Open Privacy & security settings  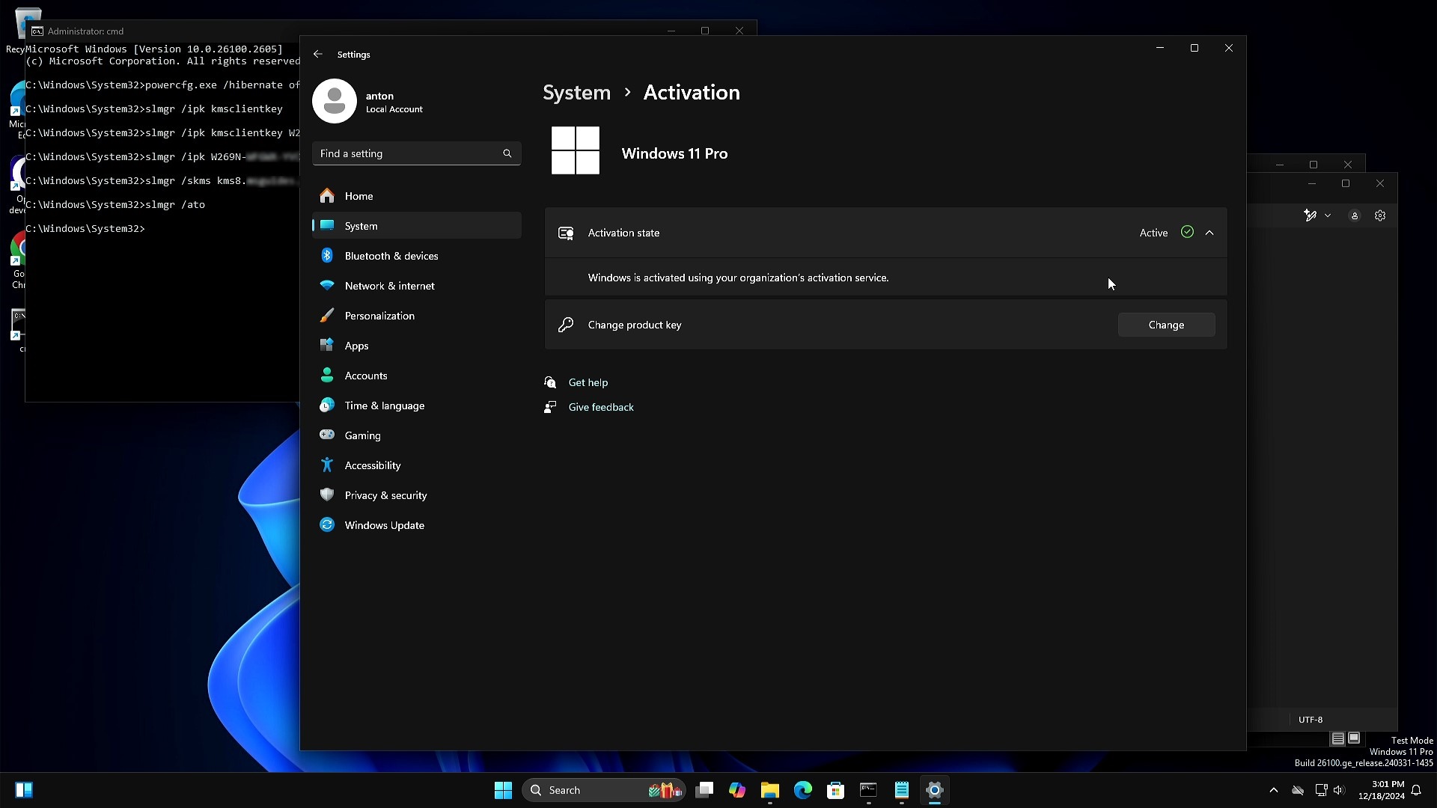click(x=385, y=495)
